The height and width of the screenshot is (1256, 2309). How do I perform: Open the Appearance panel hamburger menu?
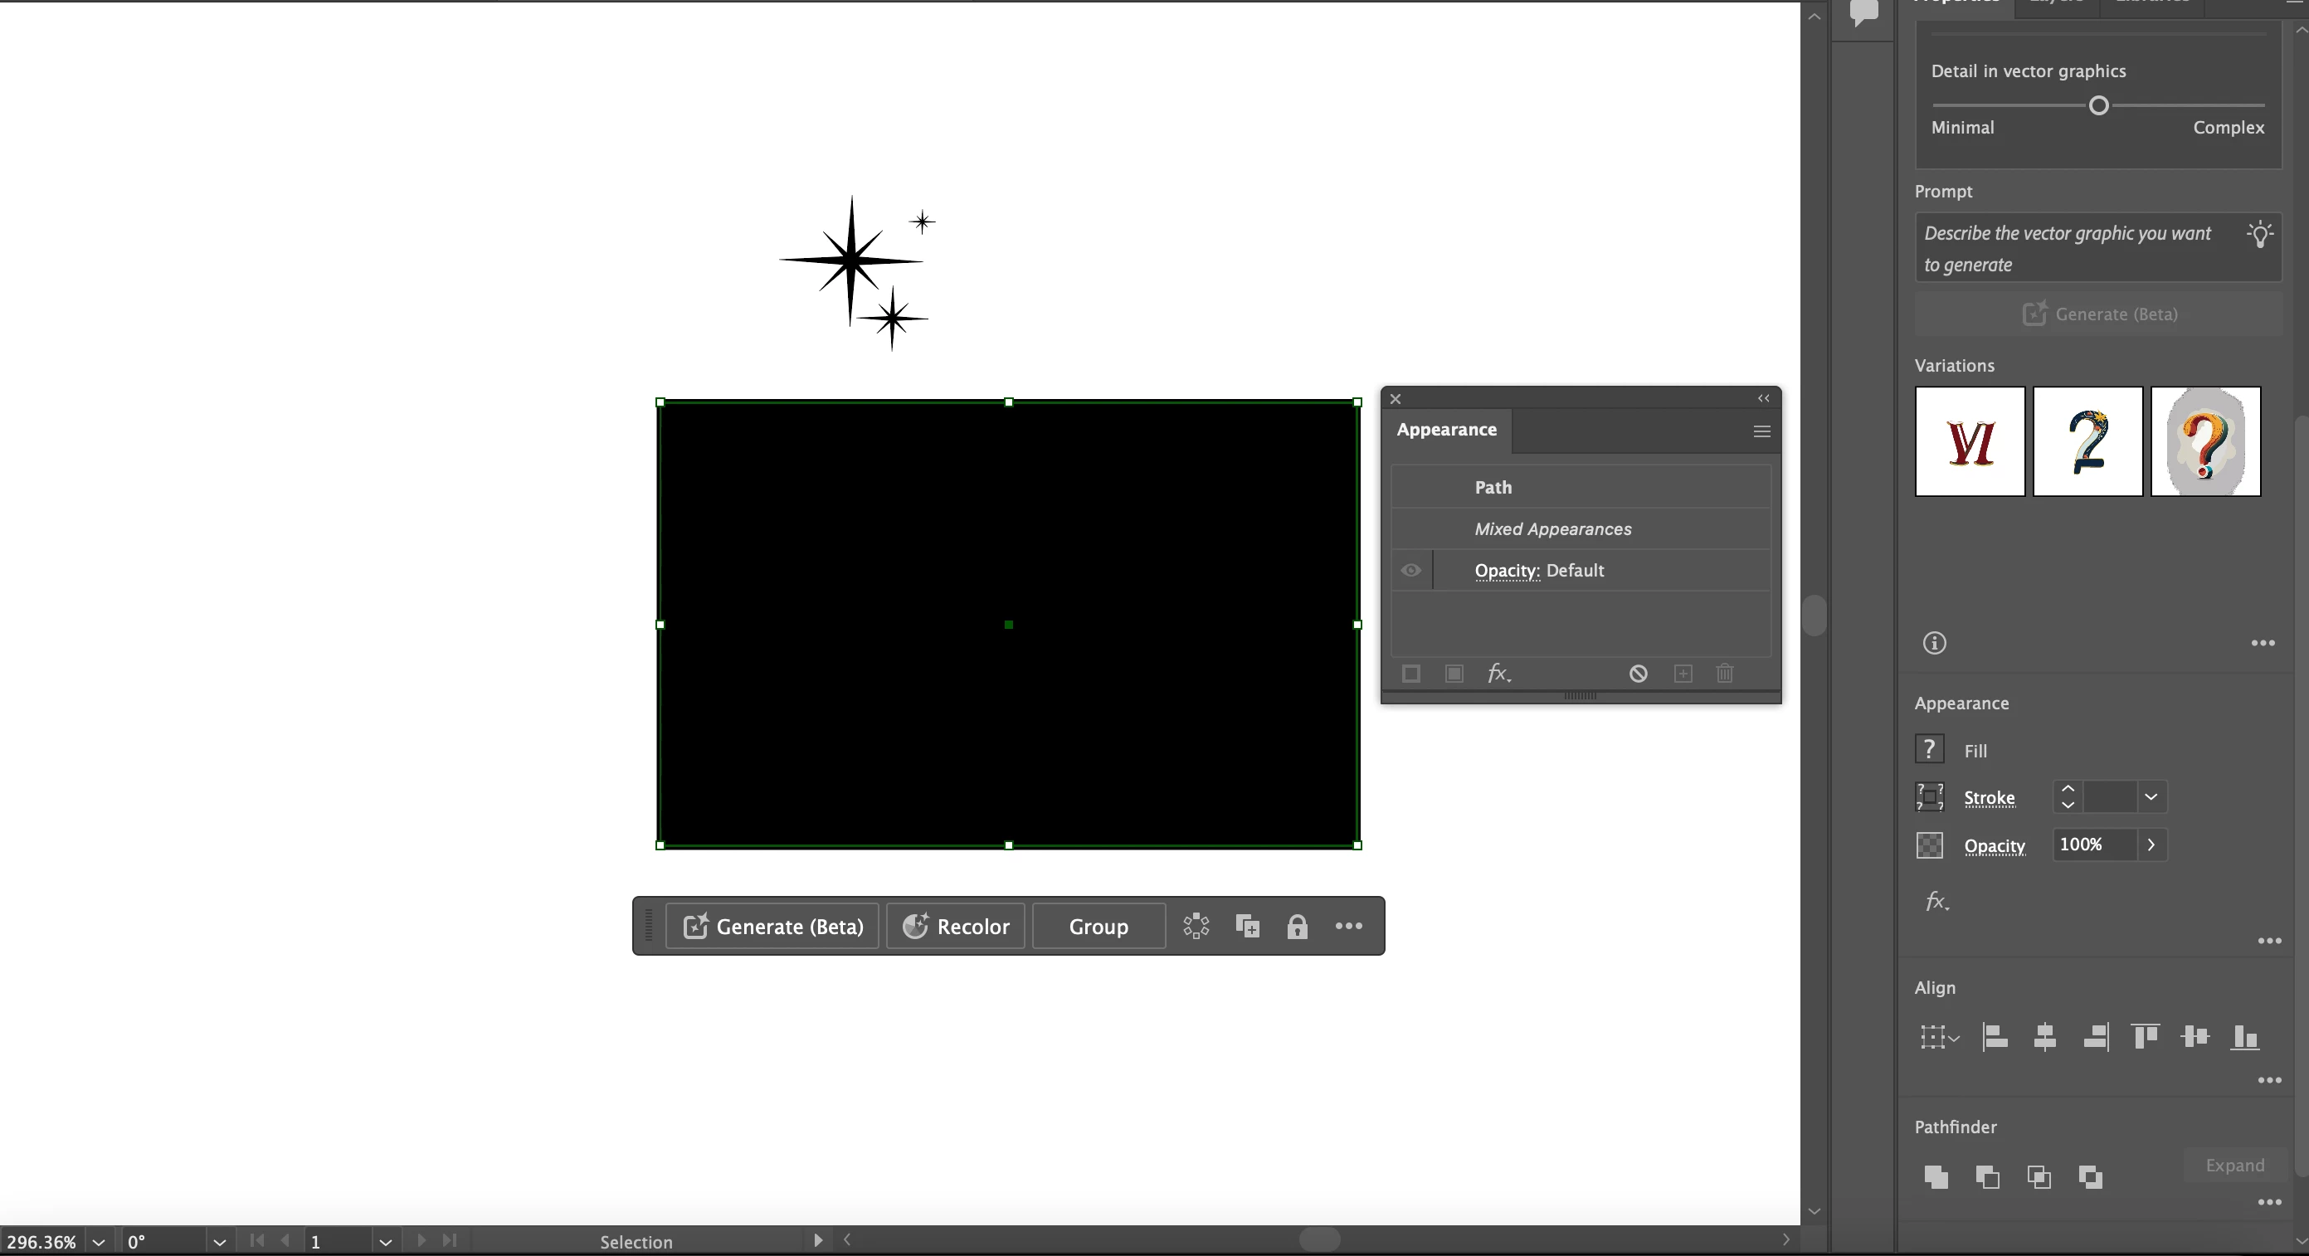coord(1761,431)
